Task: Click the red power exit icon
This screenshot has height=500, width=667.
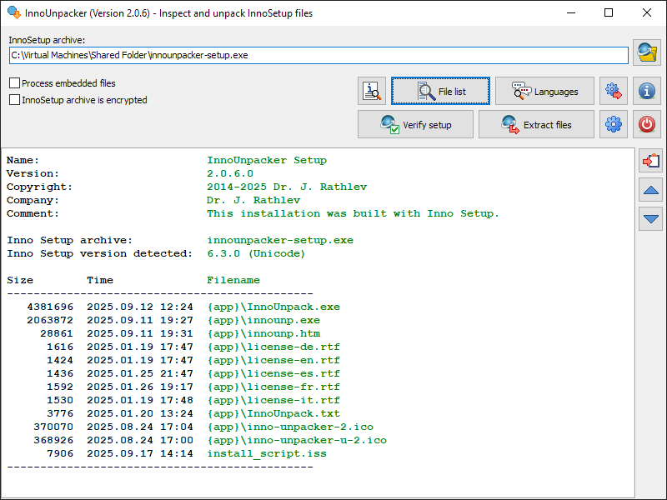Action: point(646,124)
